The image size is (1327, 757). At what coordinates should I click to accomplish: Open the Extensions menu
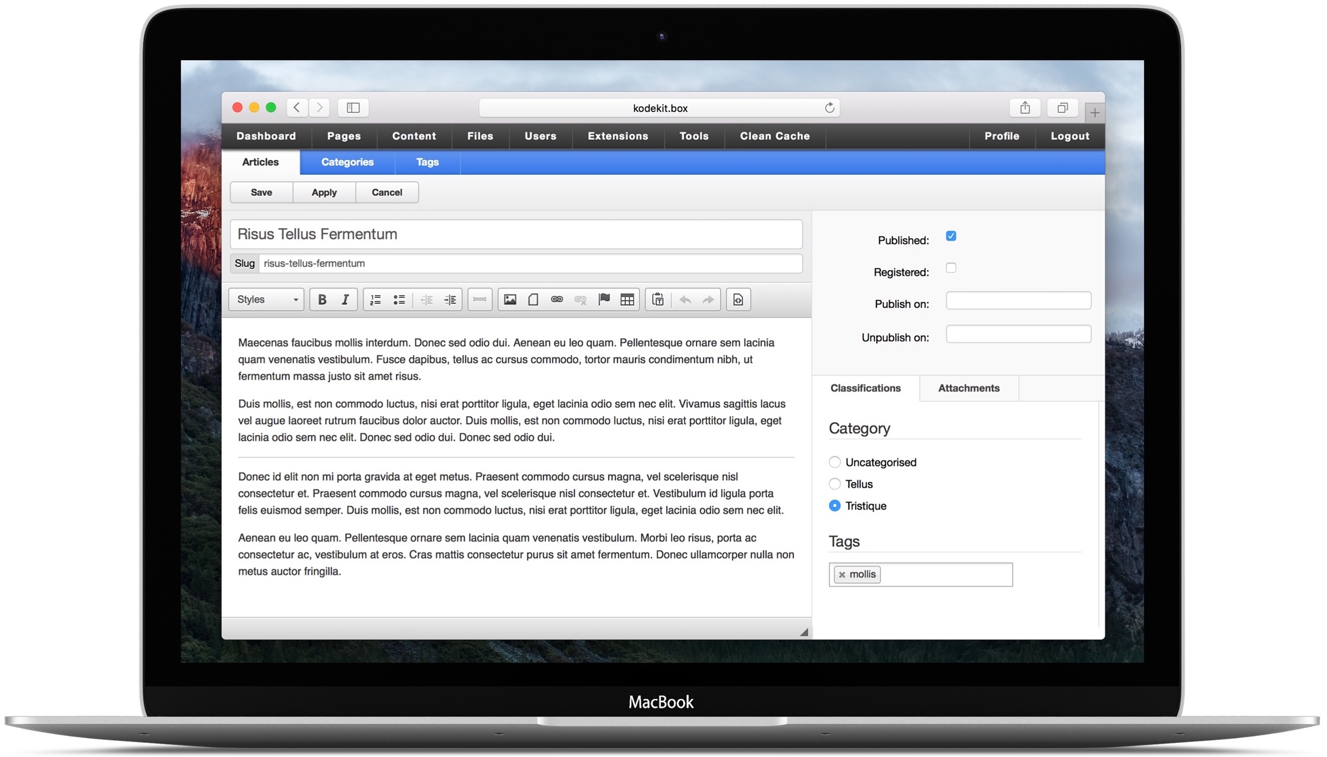click(x=618, y=136)
